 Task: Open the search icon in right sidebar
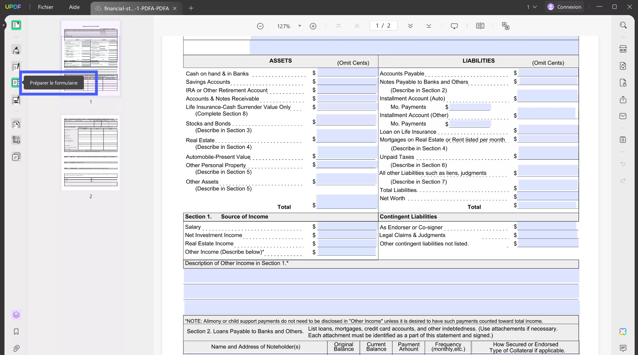coord(623,25)
